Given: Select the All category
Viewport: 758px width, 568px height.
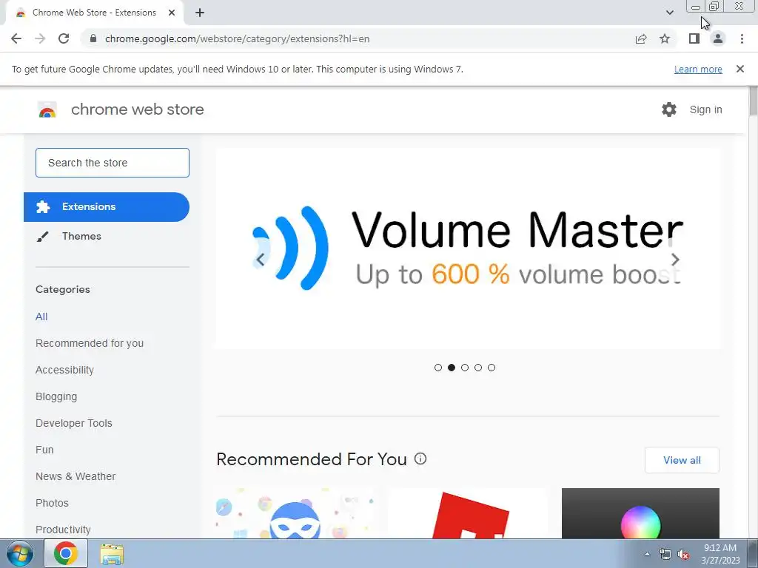Looking at the screenshot, I should click(41, 317).
